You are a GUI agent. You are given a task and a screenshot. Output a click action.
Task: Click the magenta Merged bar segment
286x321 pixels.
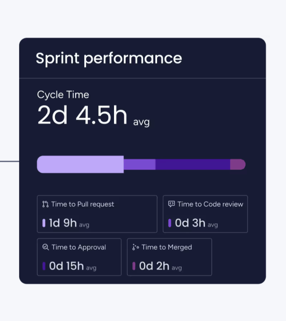click(x=238, y=164)
